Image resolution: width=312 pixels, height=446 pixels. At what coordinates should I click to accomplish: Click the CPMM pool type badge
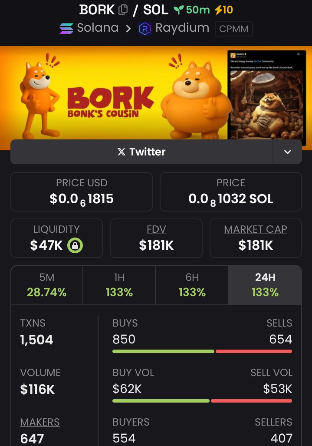[233, 29]
